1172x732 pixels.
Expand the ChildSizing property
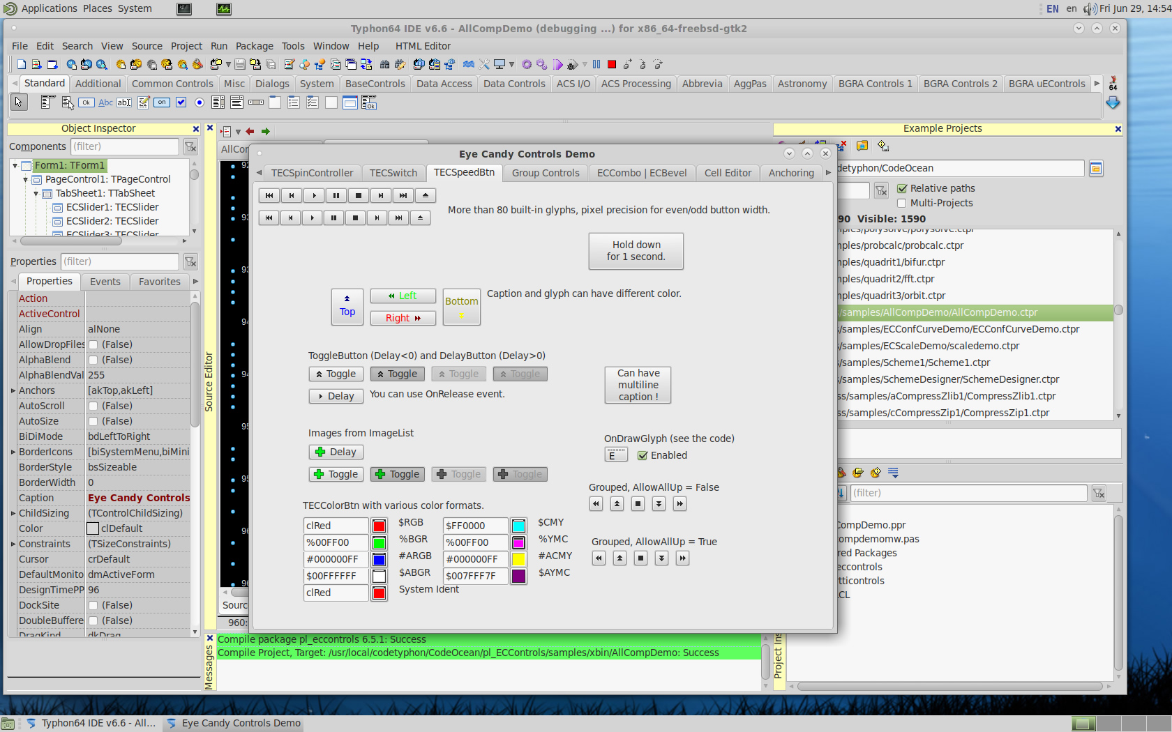[13, 513]
